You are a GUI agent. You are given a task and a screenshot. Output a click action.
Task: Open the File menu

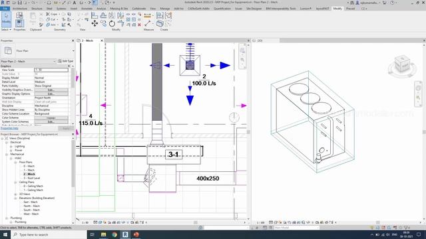tap(5, 9)
